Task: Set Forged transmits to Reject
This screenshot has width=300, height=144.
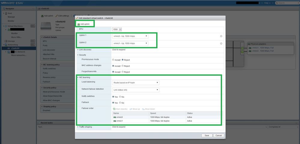Action: (x=123, y=72)
